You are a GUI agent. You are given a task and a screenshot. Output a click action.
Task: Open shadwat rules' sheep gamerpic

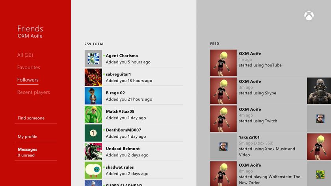93,170
